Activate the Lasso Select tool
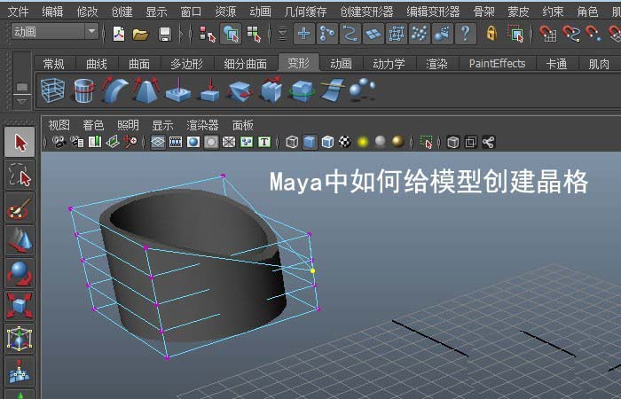 click(x=20, y=175)
